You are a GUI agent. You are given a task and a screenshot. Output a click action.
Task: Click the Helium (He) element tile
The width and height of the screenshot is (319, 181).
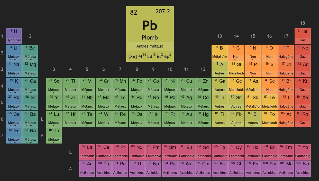tap(303, 36)
